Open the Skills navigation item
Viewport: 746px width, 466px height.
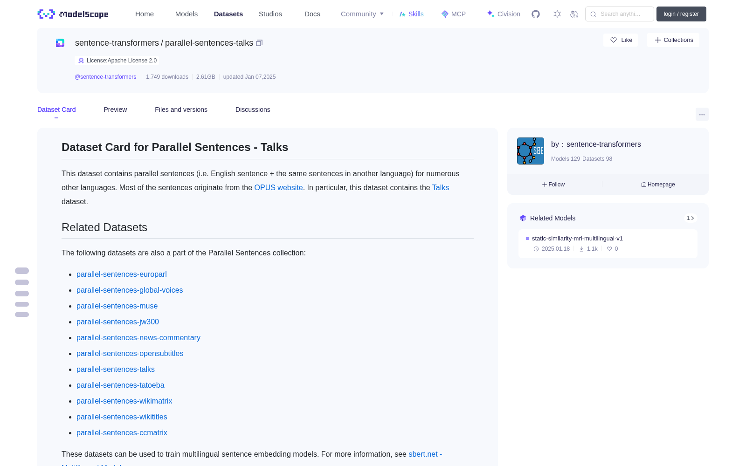(x=411, y=14)
